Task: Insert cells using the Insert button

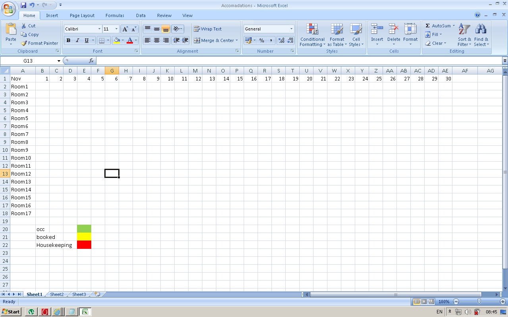Action: pos(377,35)
